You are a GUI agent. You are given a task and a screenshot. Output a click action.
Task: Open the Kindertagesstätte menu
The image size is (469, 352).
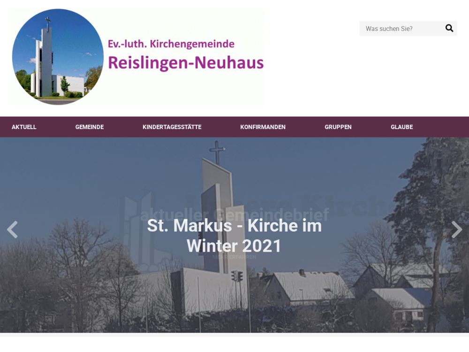[172, 127]
